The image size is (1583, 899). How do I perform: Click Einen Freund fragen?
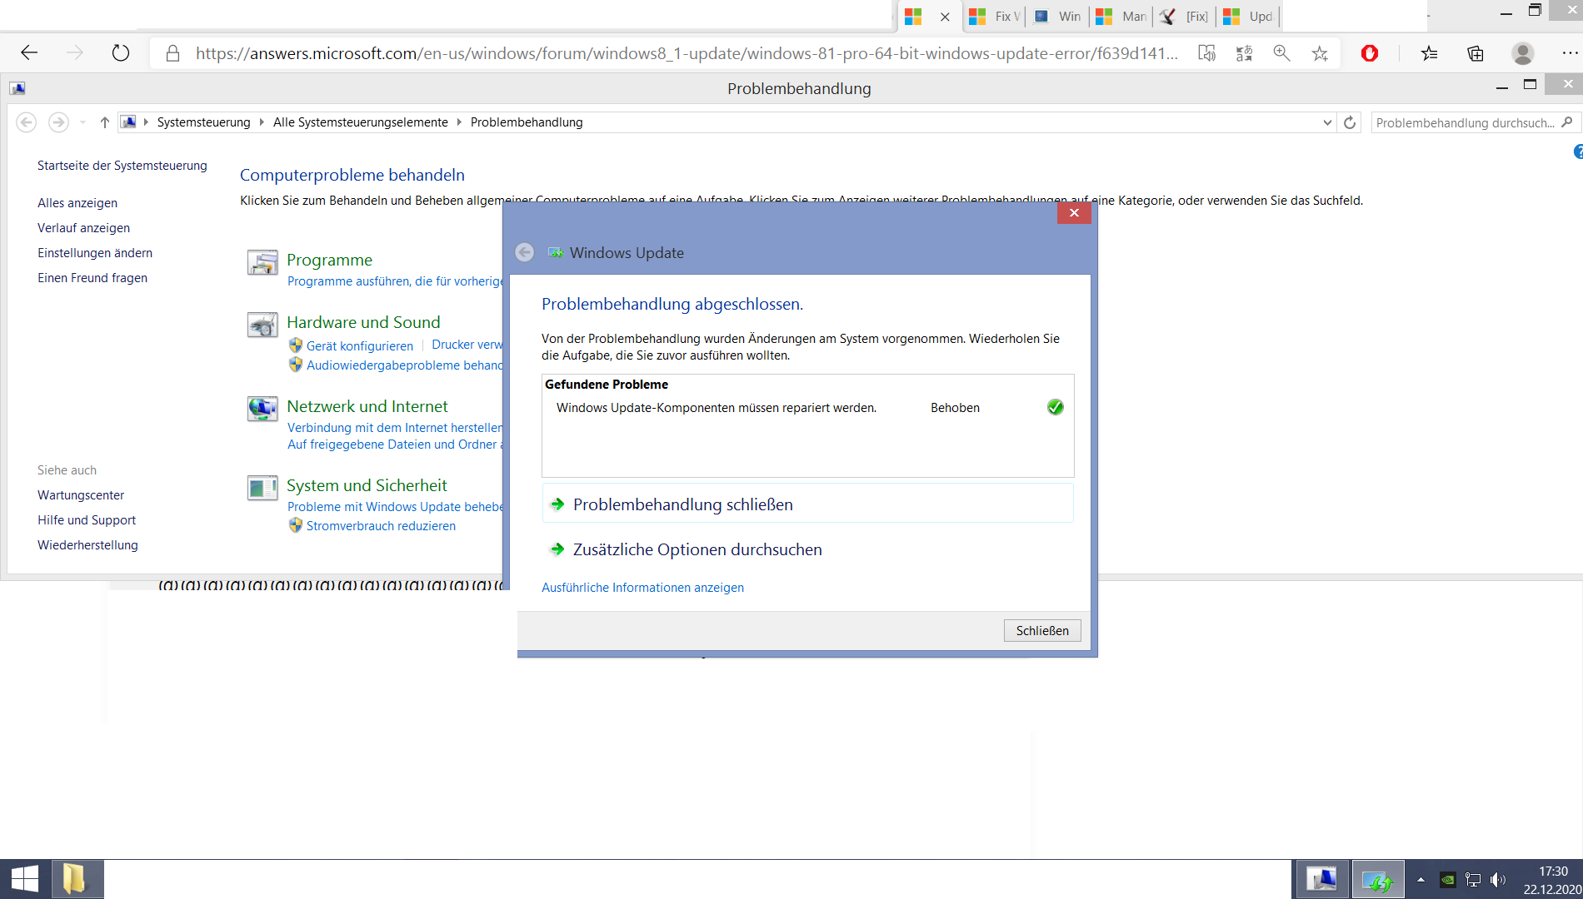pos(92,278)
